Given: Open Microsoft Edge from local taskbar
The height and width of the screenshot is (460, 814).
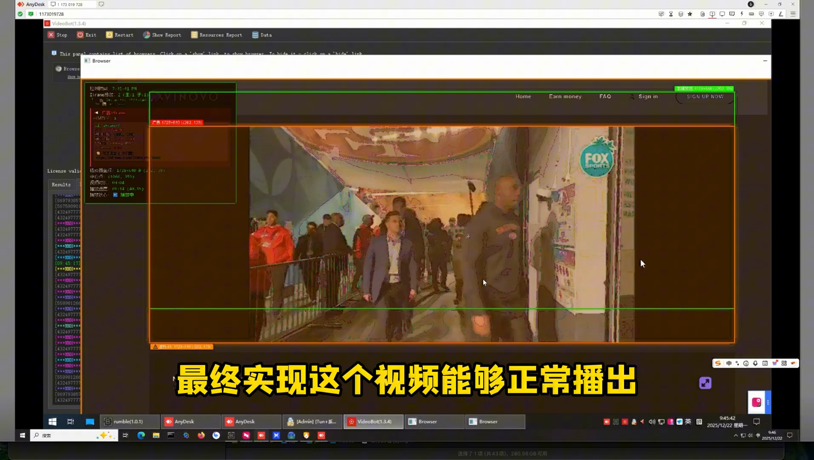Looking at the screenshot, I should [141, 435].
